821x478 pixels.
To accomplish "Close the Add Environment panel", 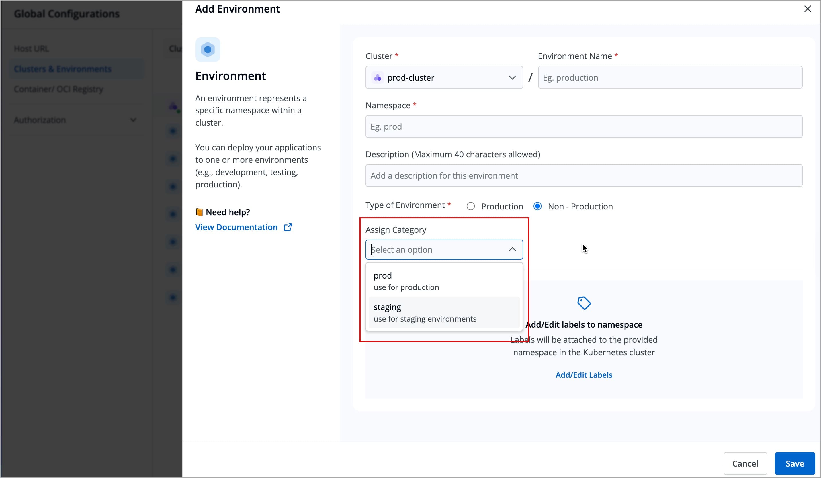I will 807,9.
